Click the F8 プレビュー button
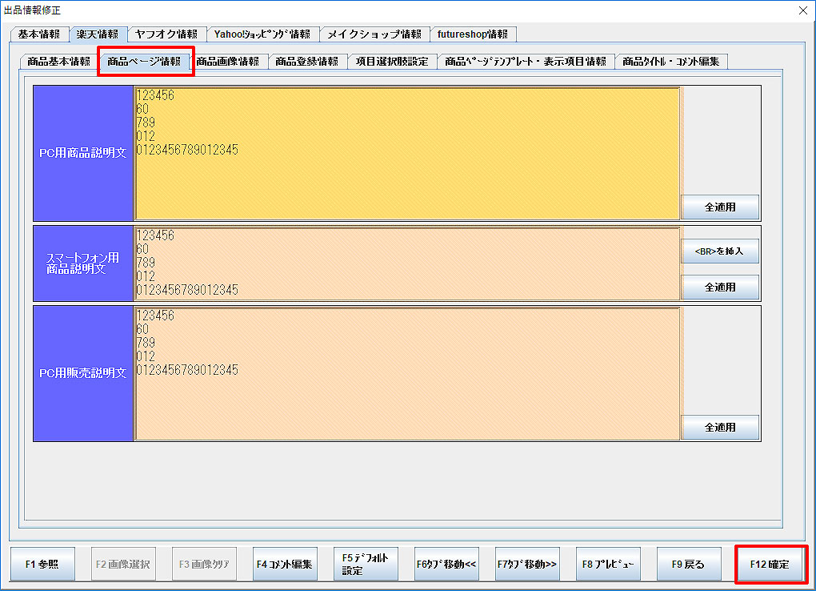 click(608, 564)
